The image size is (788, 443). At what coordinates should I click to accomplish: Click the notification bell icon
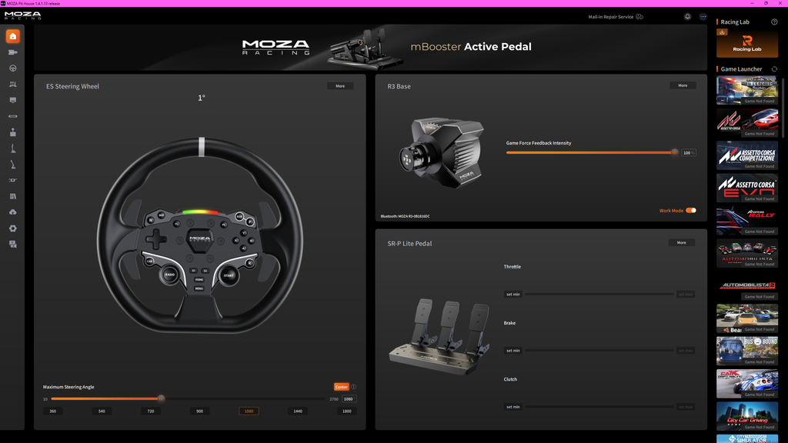point(687,17)
